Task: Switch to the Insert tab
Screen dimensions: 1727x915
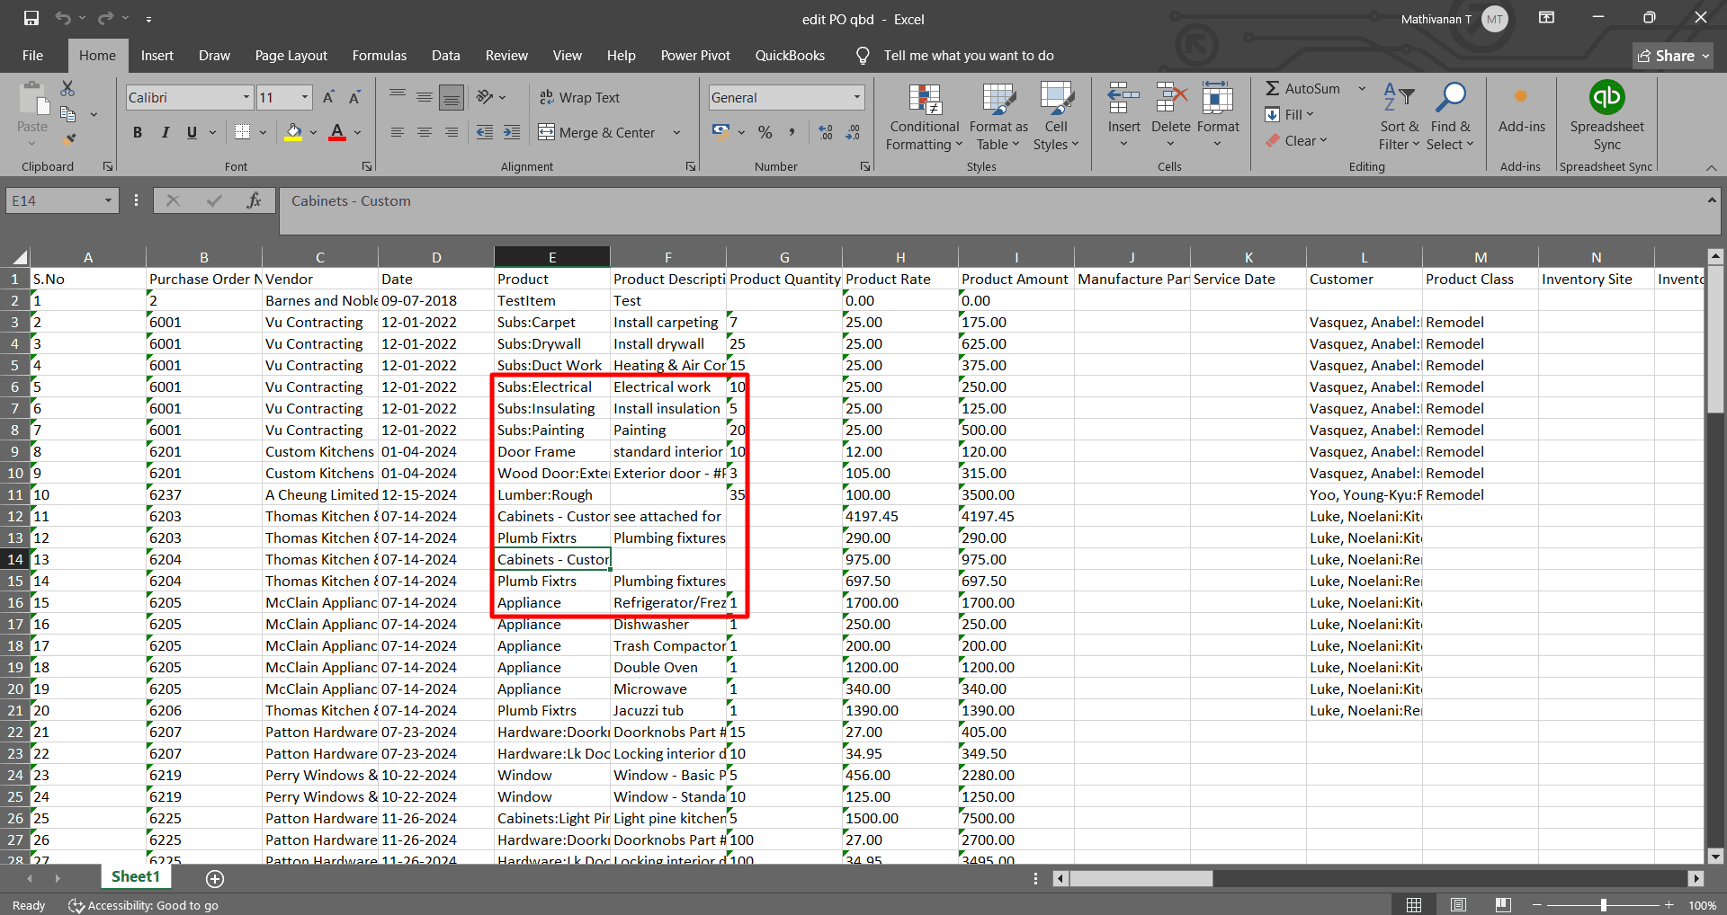Action: [157, 55]
